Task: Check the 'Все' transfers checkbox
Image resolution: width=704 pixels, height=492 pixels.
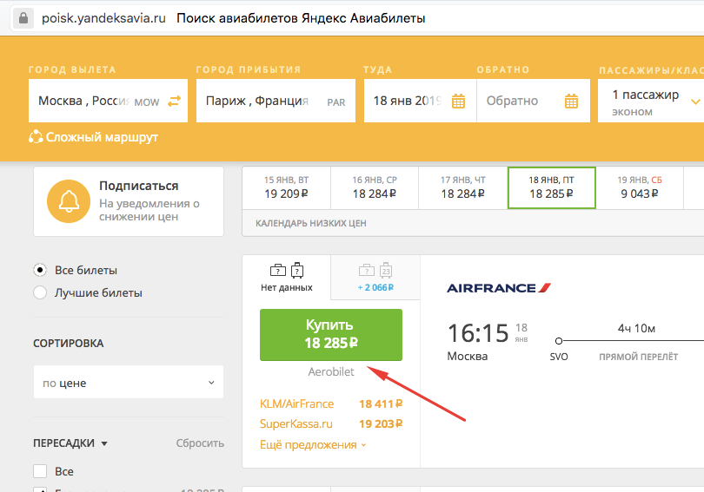Action: click(x=40, y=471)
